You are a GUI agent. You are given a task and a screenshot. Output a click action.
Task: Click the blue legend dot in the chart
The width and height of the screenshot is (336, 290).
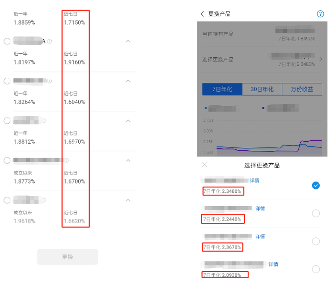coord(206,108)
